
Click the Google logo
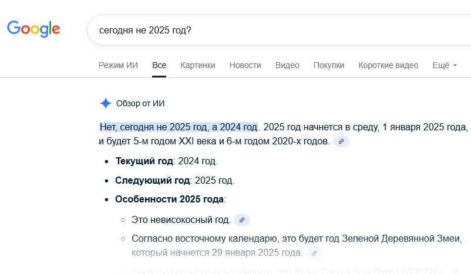33,29
